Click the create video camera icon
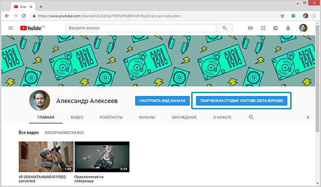 [x=251, y=28]
